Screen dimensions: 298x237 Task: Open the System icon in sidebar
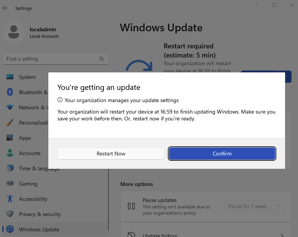10,77
